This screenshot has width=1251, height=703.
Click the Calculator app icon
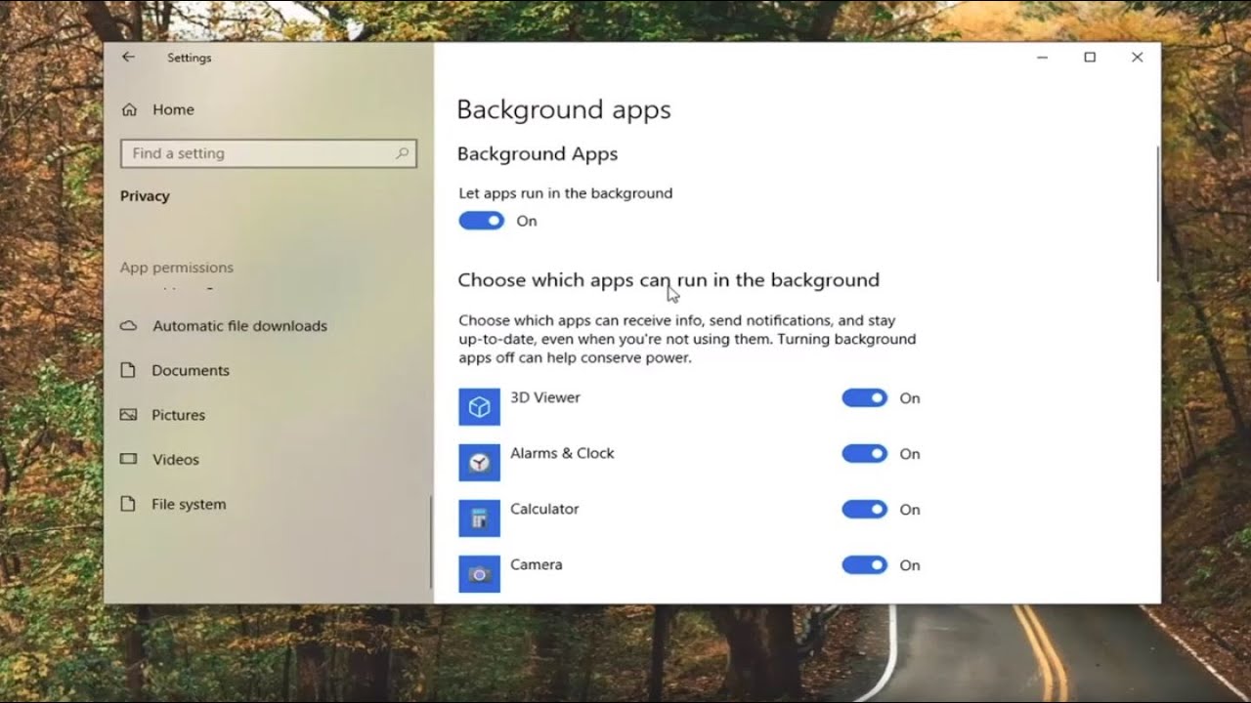point(479,518)
